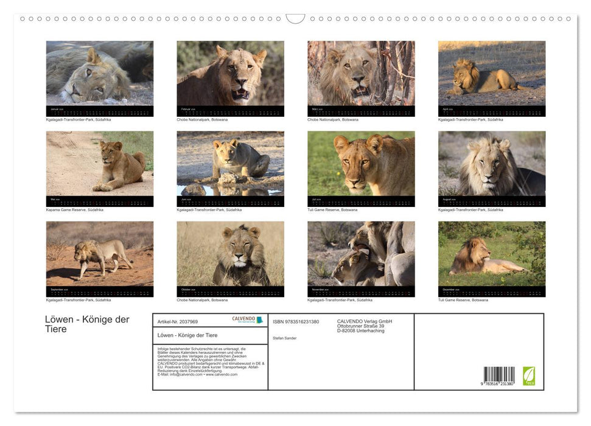Click the ISBN 9783516231380 text
This screenshot has height=426, width=591.
click(x=296, y=321)
